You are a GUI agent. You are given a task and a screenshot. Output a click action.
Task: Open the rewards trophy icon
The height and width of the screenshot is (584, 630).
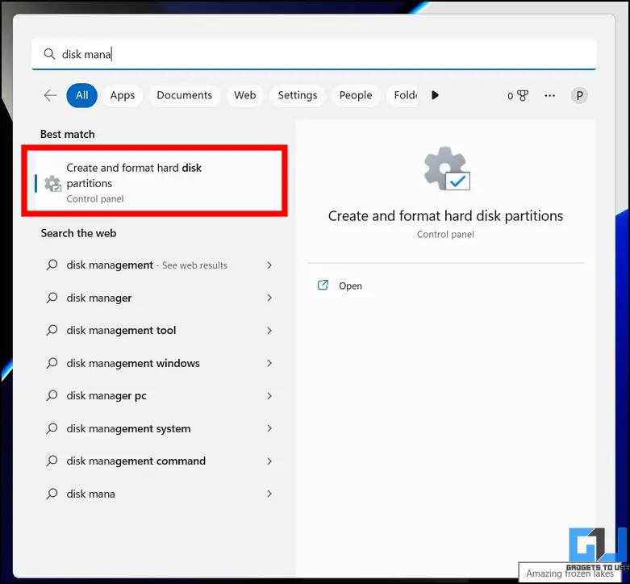[522, 96]
